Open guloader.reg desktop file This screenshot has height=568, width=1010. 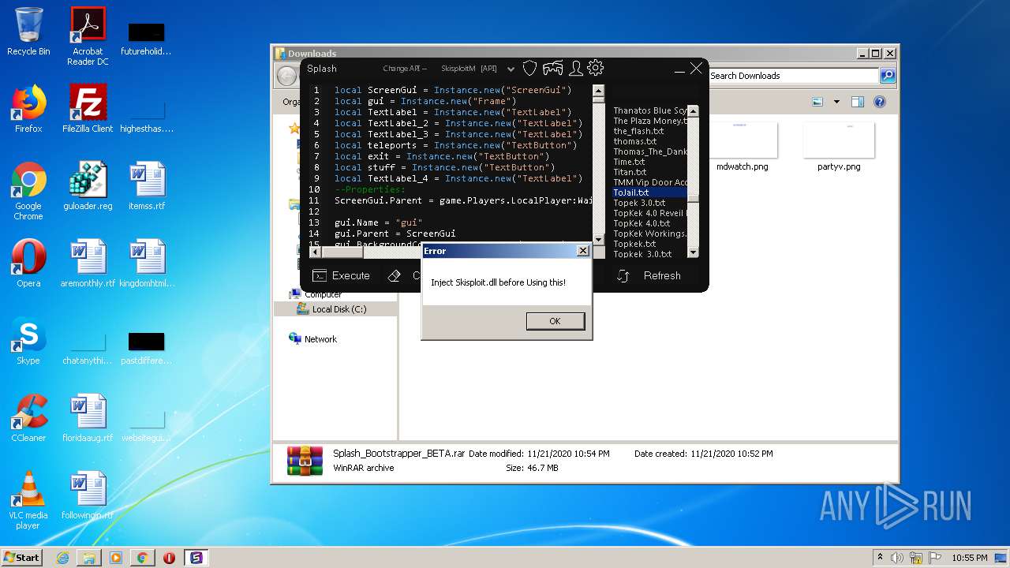(x=88, y=186)
